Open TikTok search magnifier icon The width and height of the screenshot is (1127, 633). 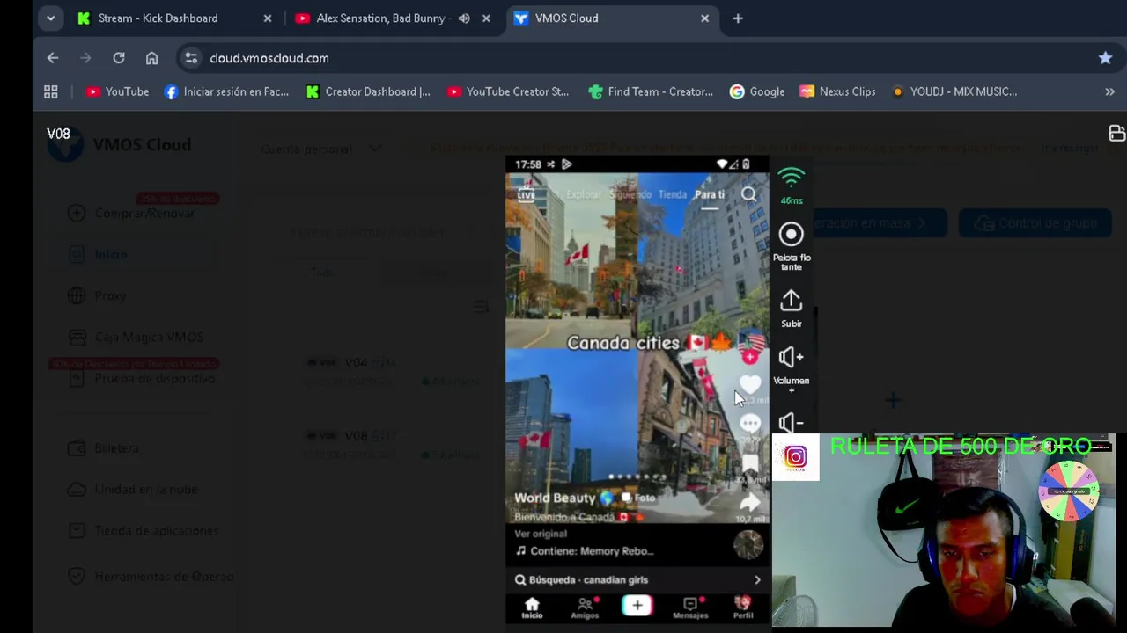[x=748, y=194]
